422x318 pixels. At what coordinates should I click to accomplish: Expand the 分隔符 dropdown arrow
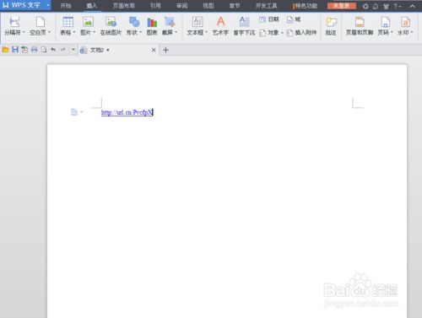click(24, 32)
